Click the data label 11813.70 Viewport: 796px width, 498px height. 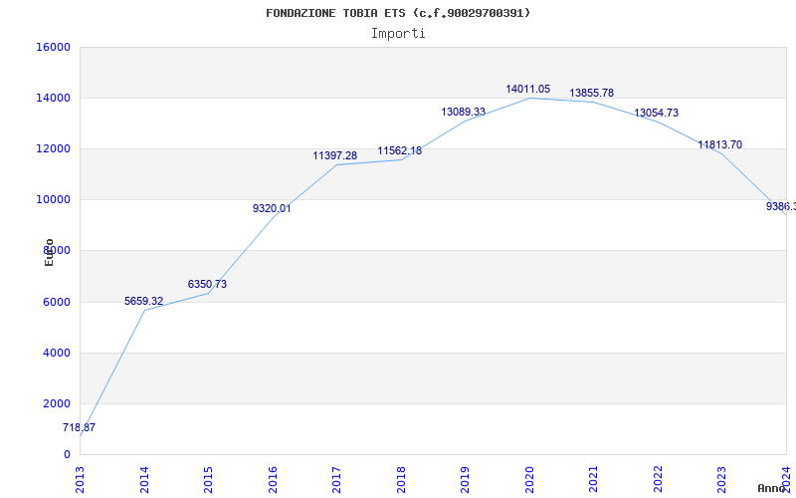pyautogui.click(x=719, y=145)
